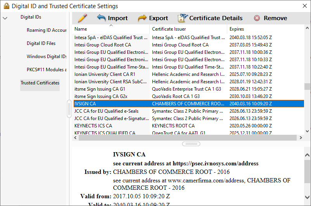
Task: Select KEYNECTIS ICS CA row
Action: 188,126
